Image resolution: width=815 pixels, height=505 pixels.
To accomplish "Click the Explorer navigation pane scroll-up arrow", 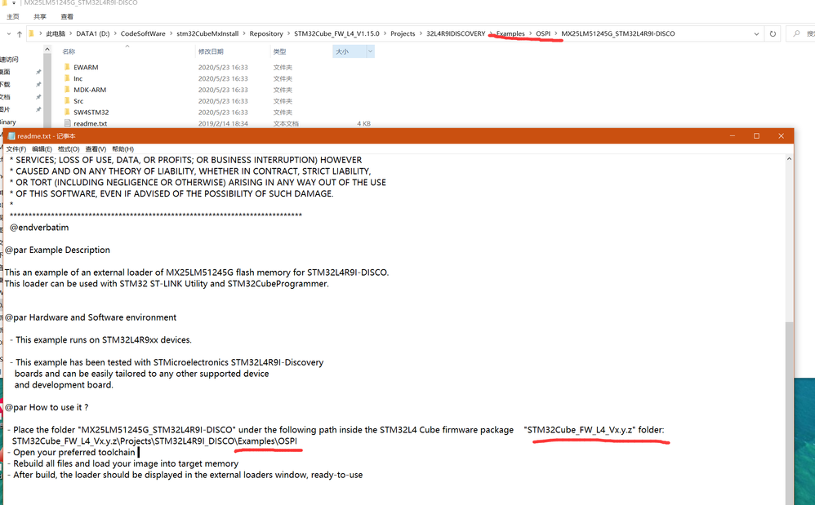I will [47, 49].
